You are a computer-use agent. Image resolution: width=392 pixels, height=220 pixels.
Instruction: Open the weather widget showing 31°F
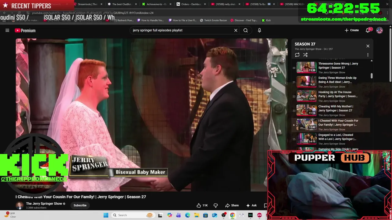[10, 215]
